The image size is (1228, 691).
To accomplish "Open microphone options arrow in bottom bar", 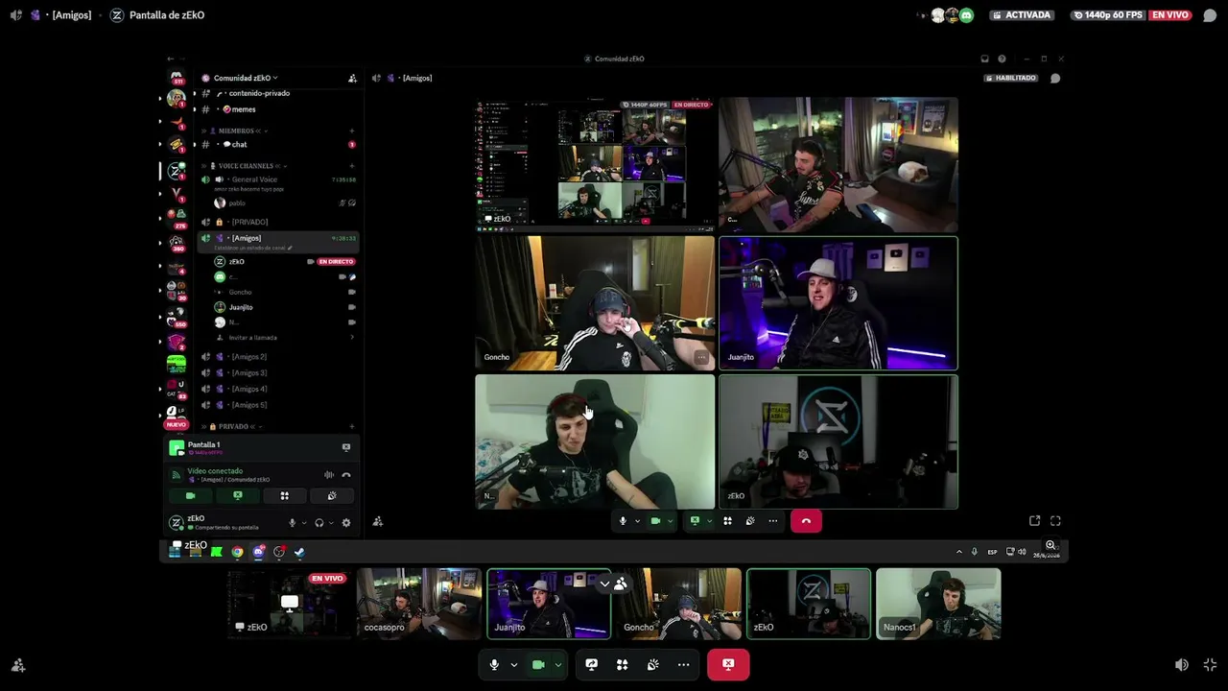I will [513, 664].
